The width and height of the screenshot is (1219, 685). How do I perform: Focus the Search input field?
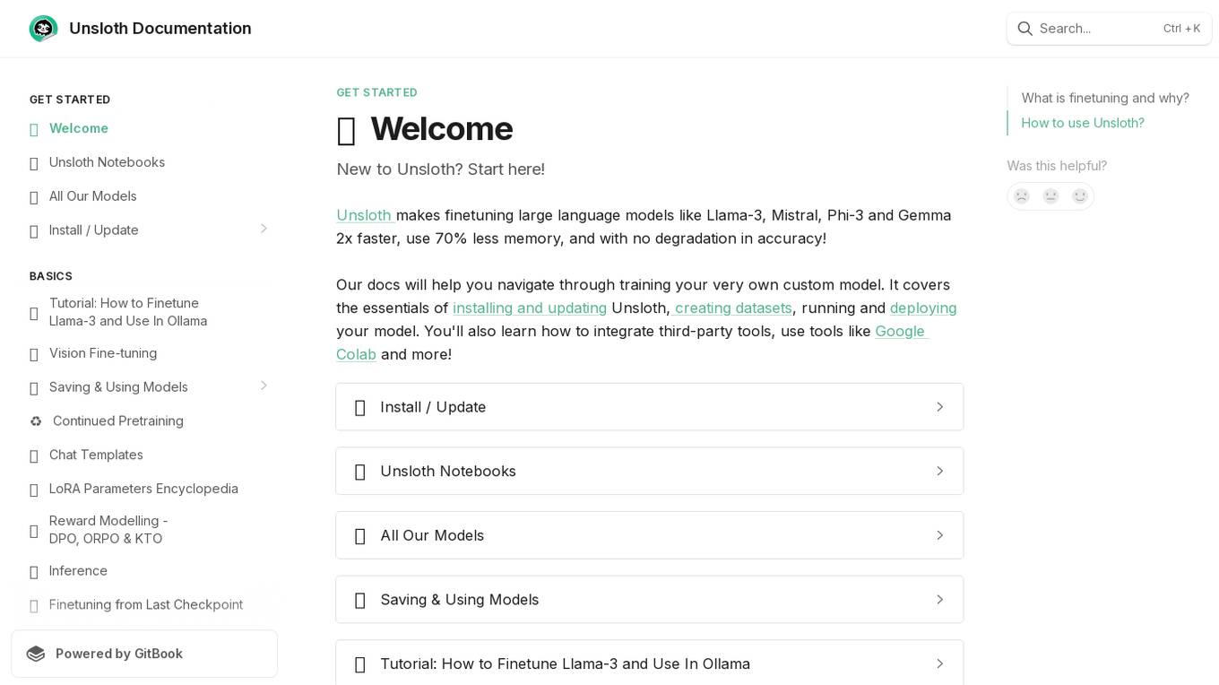point(1110,29)
